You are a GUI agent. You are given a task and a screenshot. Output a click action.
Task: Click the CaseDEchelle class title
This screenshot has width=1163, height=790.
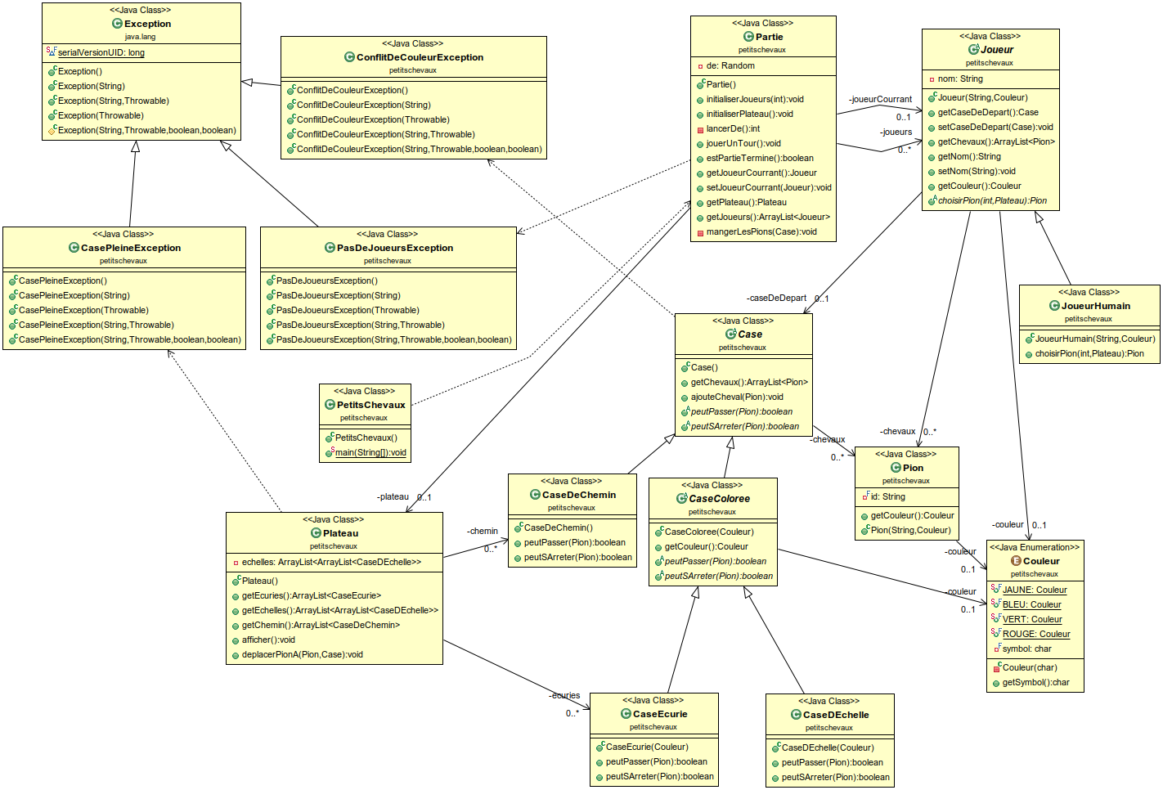click(x=836, y=715)
